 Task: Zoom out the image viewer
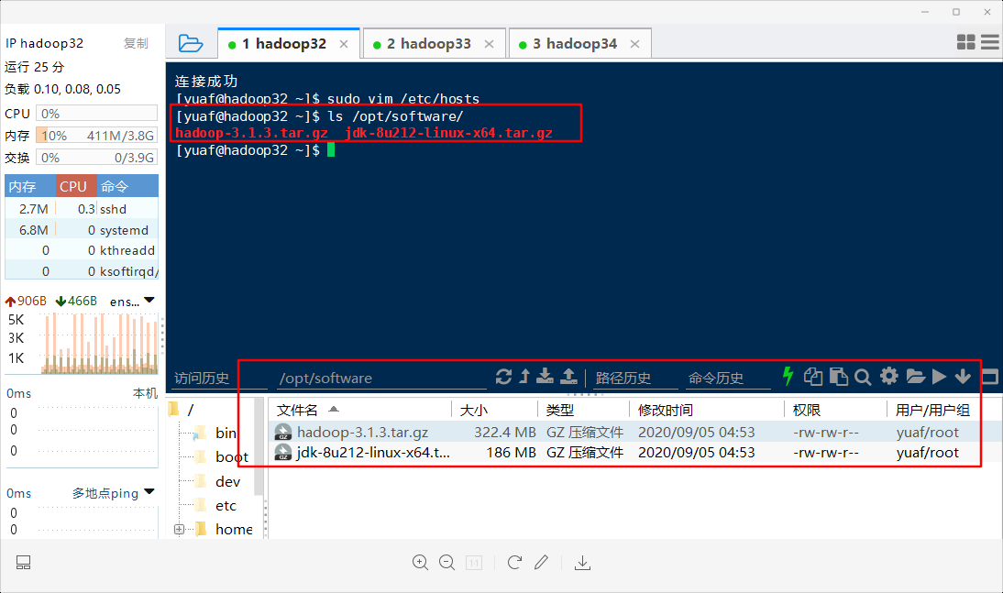tap(447, 562)
